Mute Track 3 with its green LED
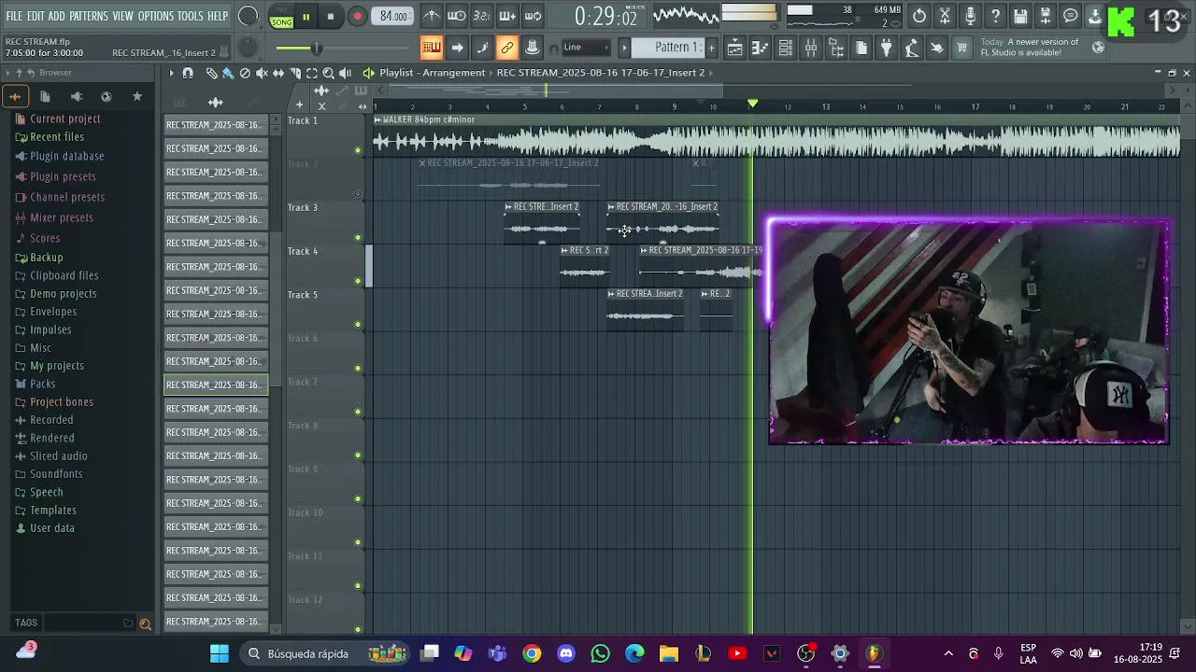The image size is (1196, 672). pos(358,237)
